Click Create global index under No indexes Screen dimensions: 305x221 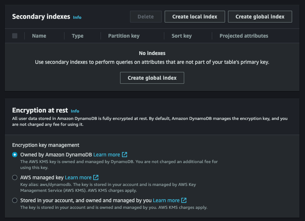152,78
